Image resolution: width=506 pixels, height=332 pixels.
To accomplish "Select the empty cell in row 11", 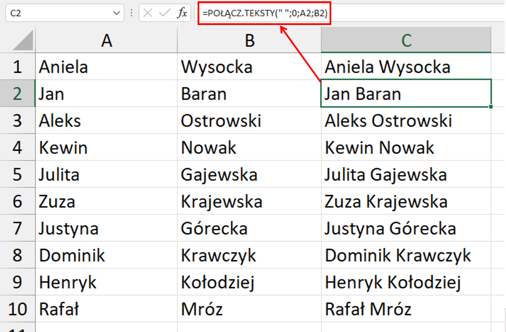I will [105, 328].
